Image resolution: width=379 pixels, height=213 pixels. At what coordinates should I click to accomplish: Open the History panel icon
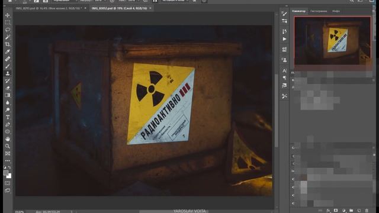click(284, 31)
